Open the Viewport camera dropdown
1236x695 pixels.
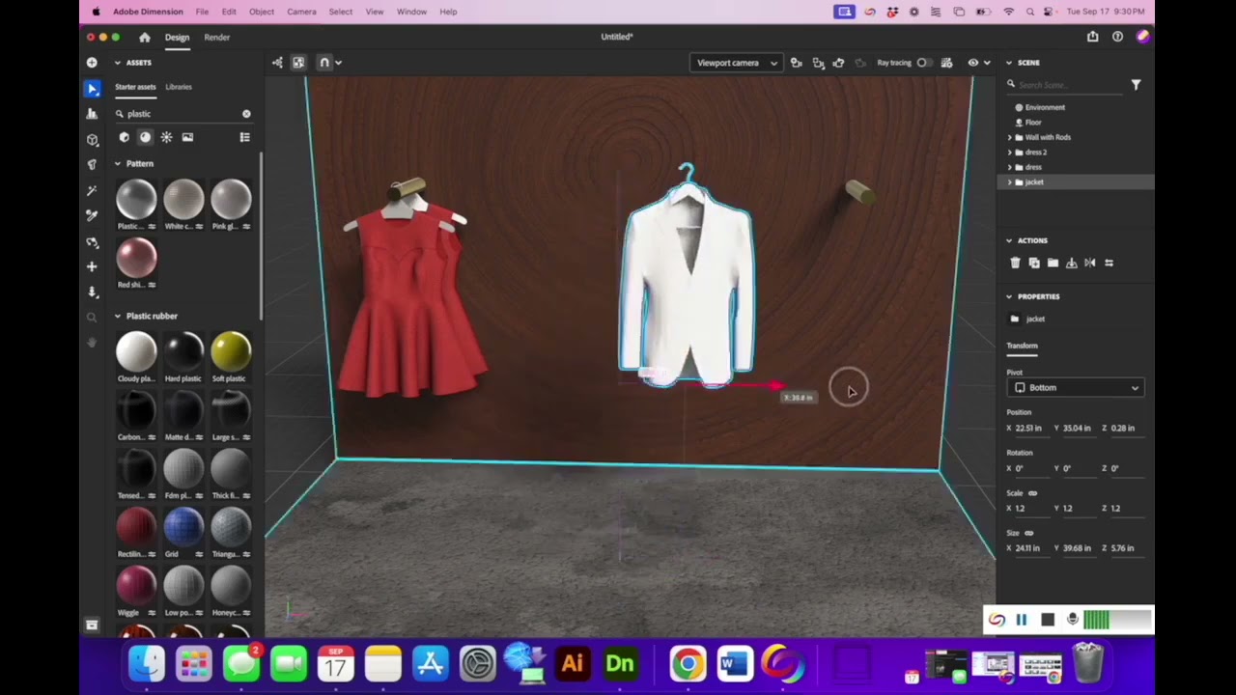click(736, 63)
